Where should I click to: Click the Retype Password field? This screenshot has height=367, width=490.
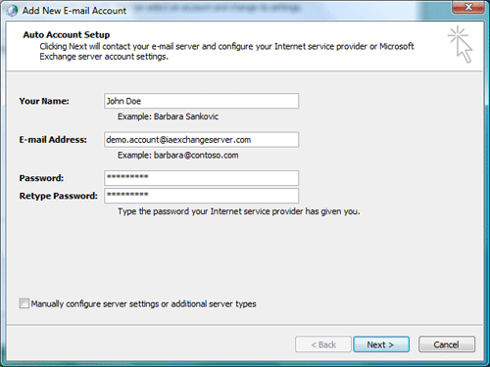click(x=201, y=196)
